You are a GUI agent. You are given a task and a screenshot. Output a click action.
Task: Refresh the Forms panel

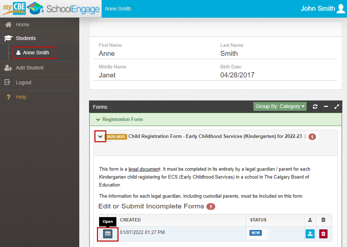315,107
